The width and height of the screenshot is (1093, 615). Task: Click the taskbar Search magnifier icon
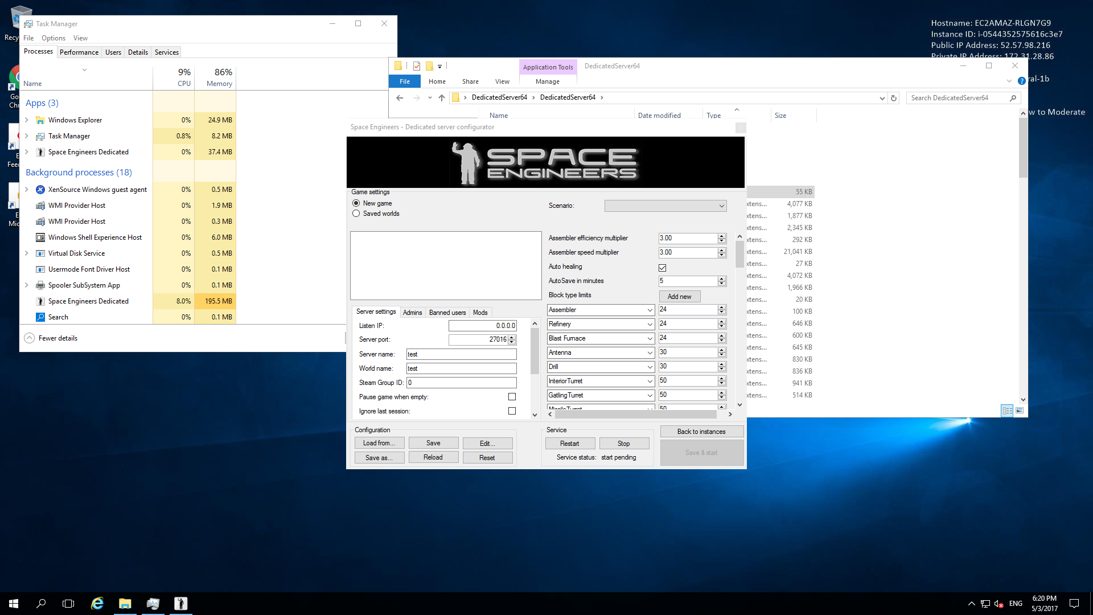click(x=41, y=604)
